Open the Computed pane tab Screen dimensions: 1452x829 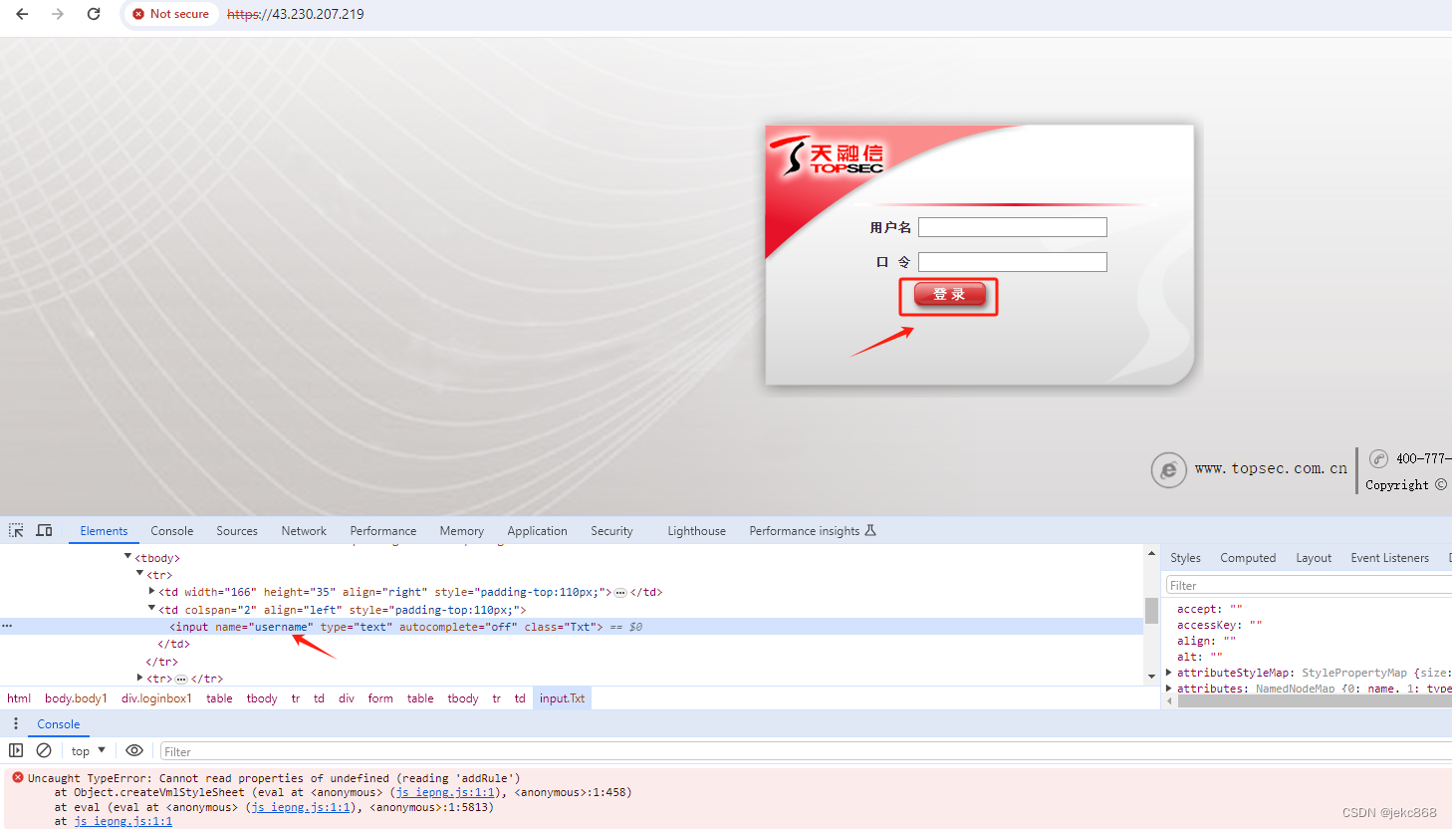click(1248, 558)
